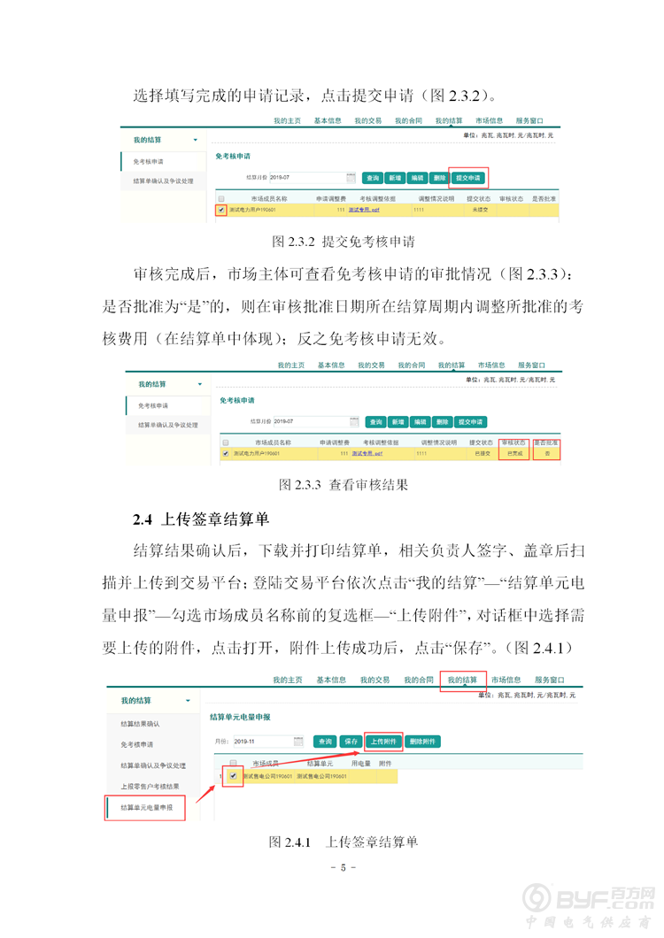
Task: Collapse 我的结算 sidebar arrow in figure 2.3.2
Action: [x=195, y=140]
